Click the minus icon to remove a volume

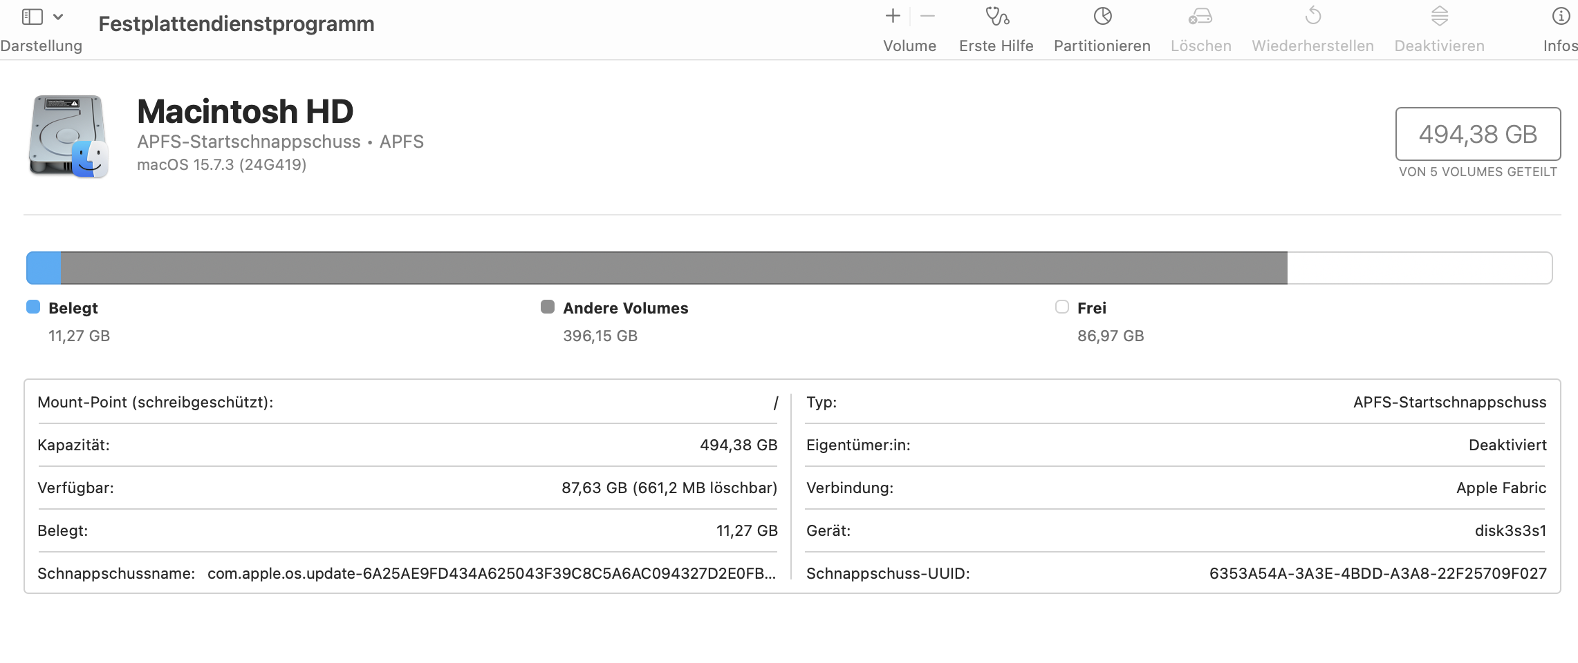pos(928,16)
